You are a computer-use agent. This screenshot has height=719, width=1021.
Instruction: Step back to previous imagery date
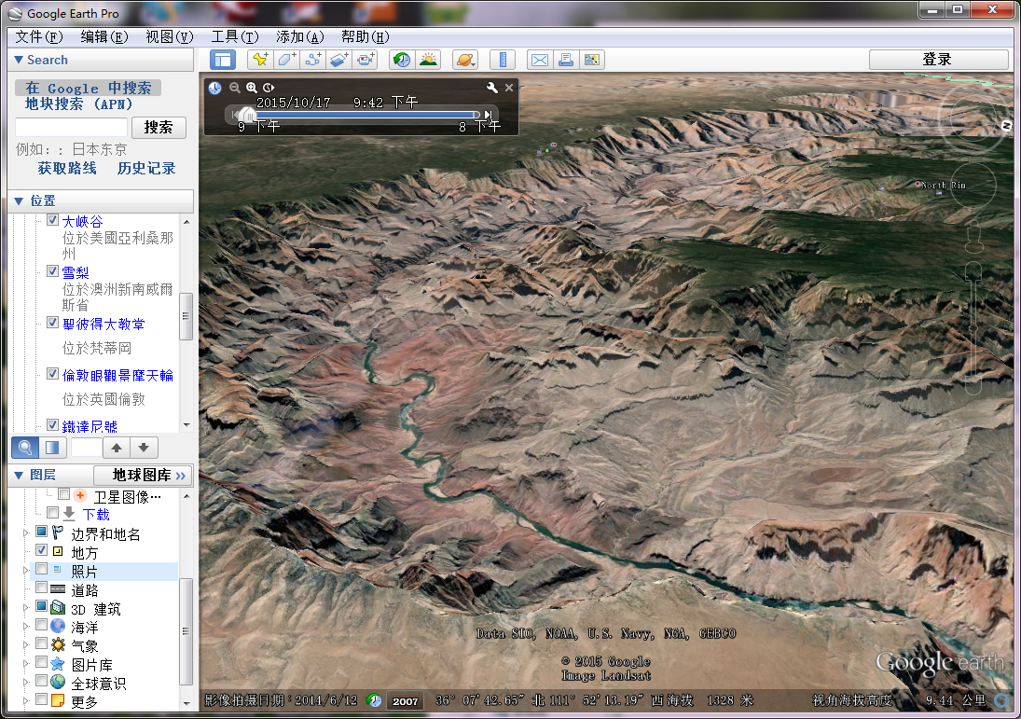235,115
